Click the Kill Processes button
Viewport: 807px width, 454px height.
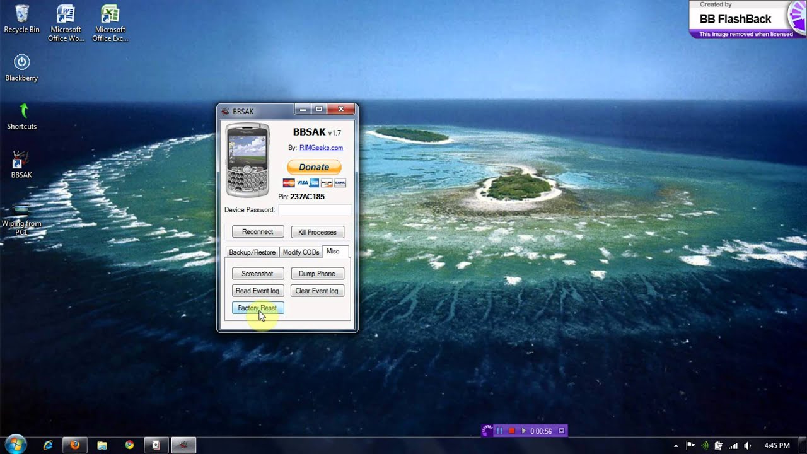(317, 232)
